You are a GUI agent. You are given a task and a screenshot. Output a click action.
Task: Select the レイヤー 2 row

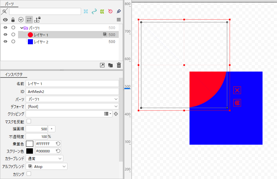68,42
